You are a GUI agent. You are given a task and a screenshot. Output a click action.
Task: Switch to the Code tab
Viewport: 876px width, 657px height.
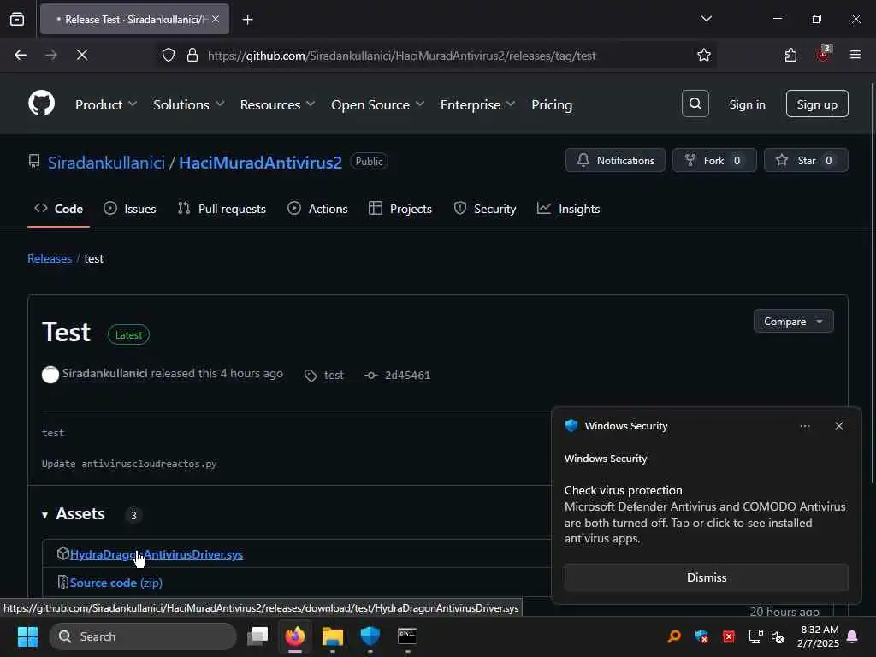point(59,209)
